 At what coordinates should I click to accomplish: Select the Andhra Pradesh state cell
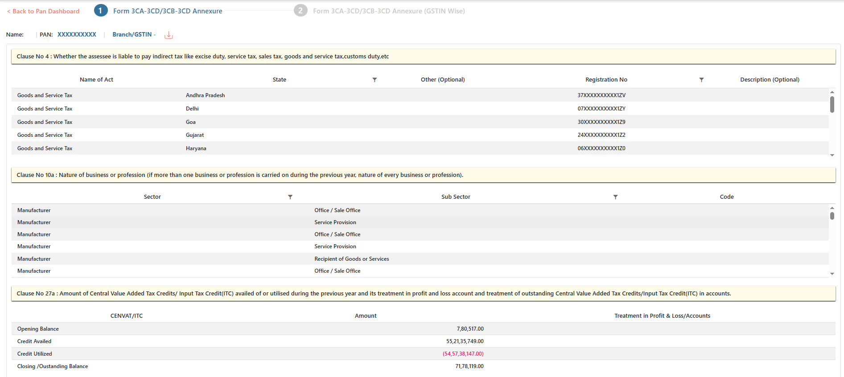[206, 95]
